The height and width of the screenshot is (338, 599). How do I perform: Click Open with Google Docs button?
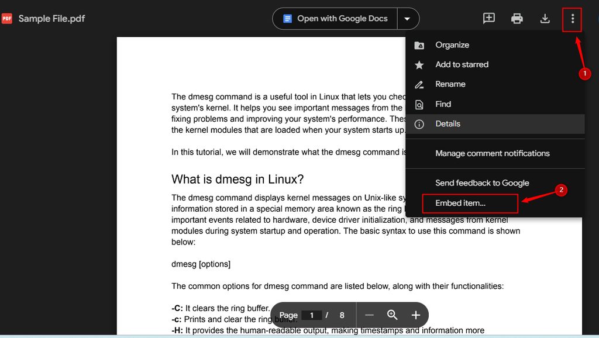(335, 18)
